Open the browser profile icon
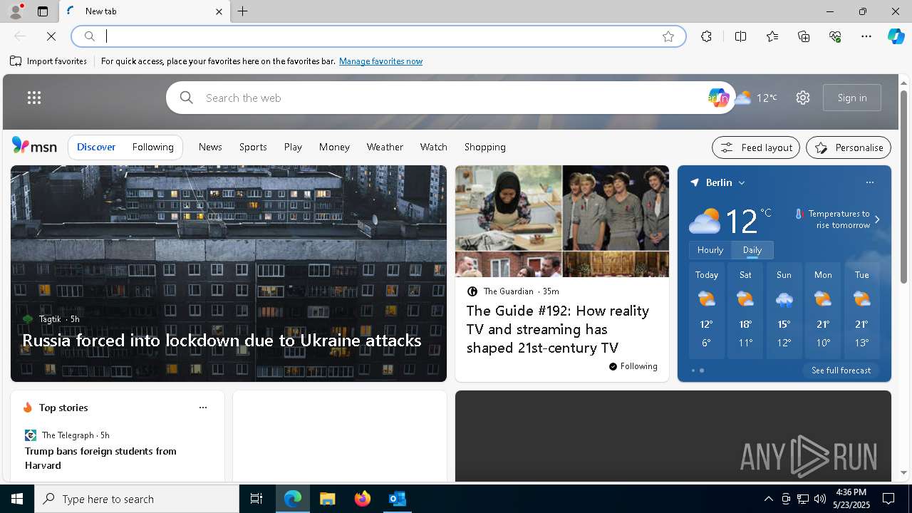 coord(15,11)
